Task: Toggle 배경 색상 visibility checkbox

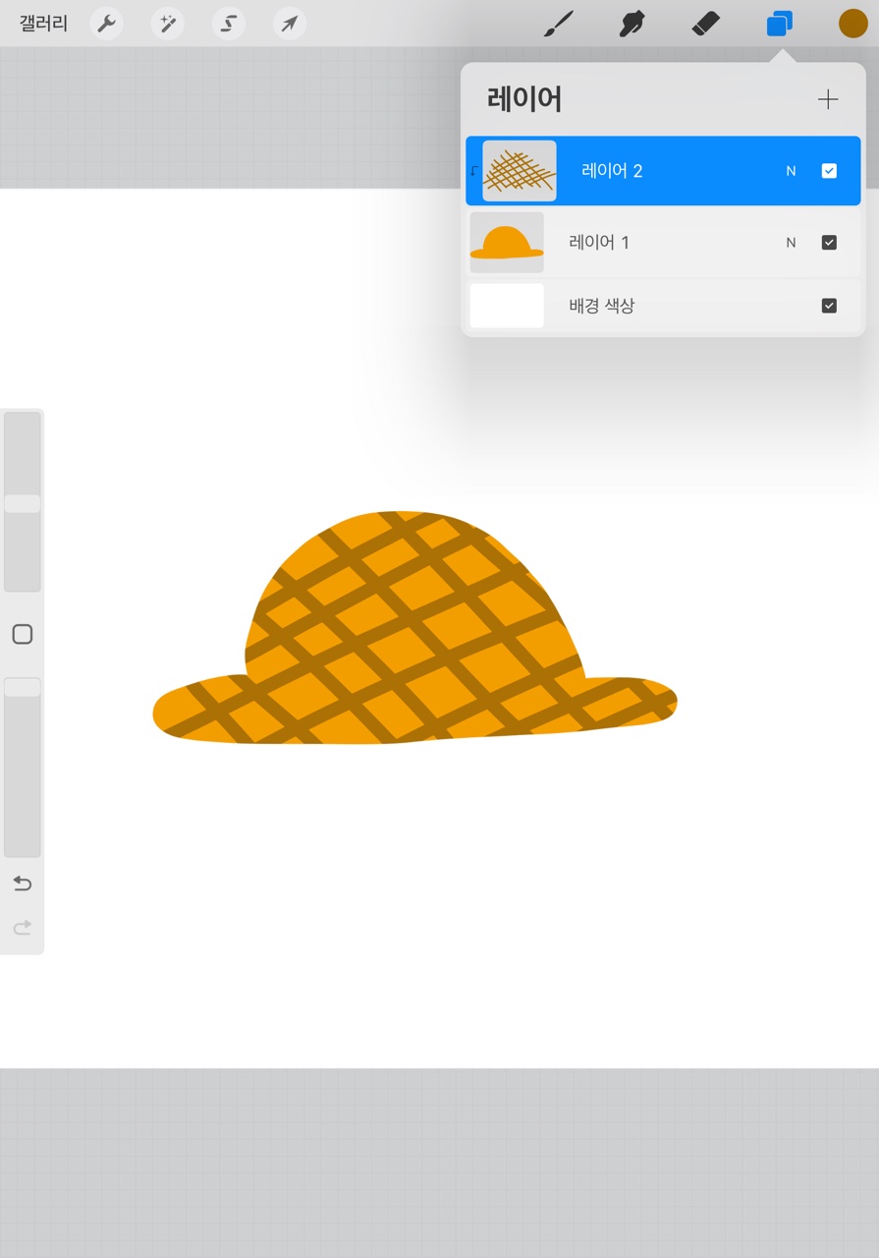Action: pyautogui.click(x=829, y=306)
